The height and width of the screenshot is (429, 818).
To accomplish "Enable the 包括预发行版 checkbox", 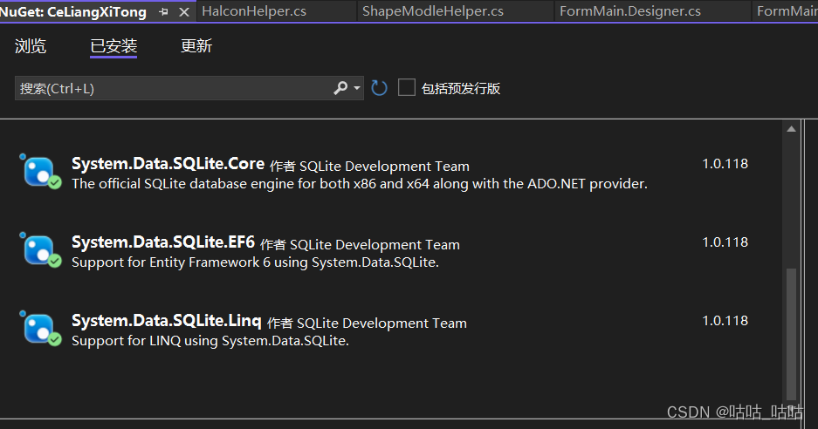I will [x=407, y=87].
